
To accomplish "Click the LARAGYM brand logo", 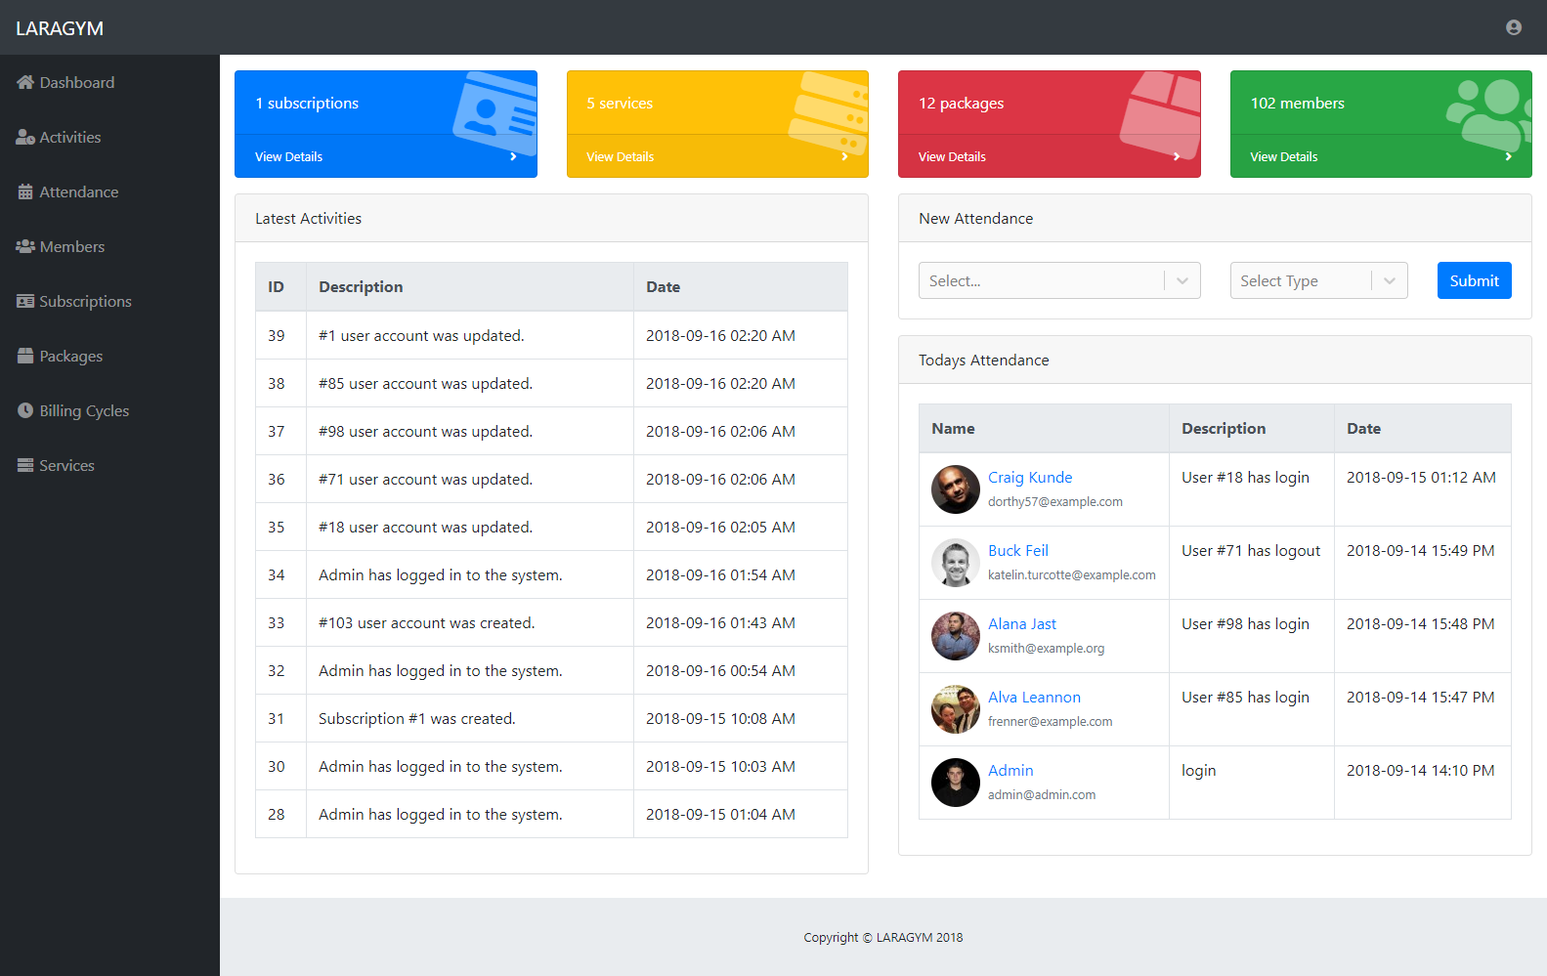I will [x=60, y=28].
